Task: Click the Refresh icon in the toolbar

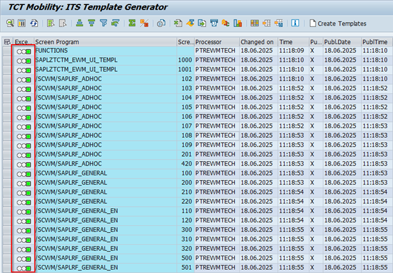Action: [33, 23]
